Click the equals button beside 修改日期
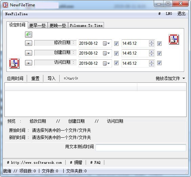This screenshot has width=191, height=177. (29, 43)
